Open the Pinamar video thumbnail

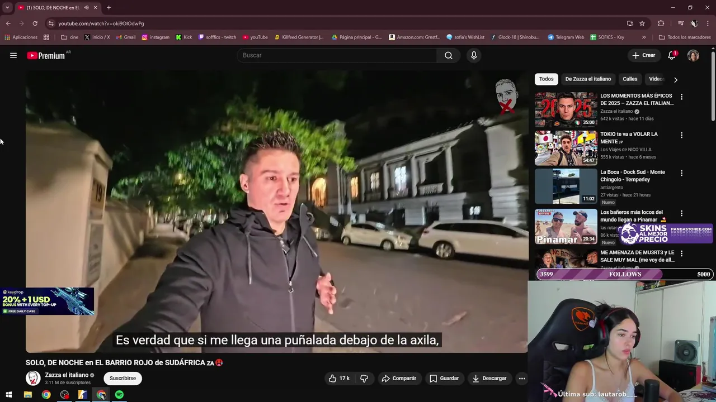point(566,226)
